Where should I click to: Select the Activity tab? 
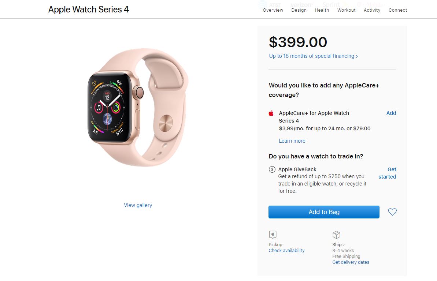click(372, 10)
